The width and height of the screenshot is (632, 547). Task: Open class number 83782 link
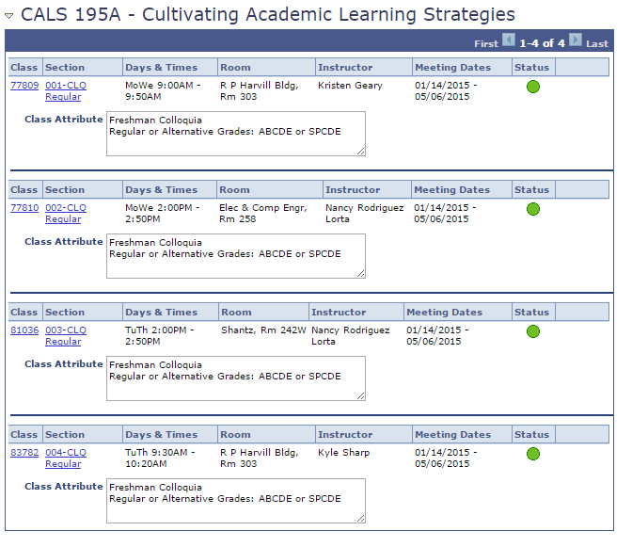coord(24,453)
